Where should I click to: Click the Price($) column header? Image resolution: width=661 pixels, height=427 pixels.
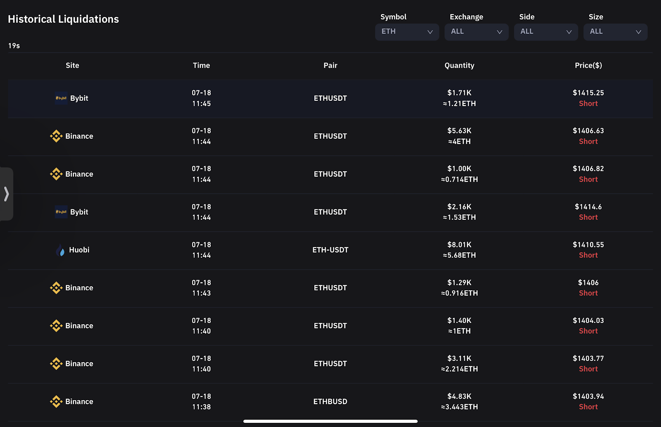coord(588,65)
